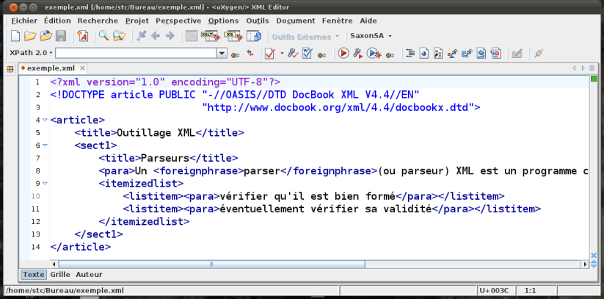Open the XQuery debugger perspective
This screenshot has width=604, height=299.
[x=234, y=35]
